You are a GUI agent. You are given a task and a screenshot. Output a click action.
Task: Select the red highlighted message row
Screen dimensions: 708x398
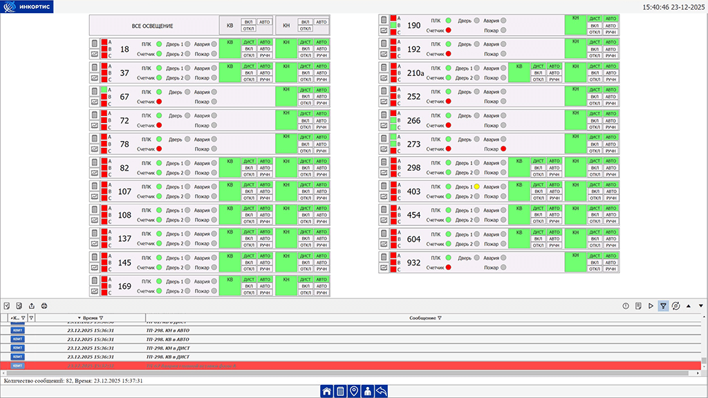[346, 365]
